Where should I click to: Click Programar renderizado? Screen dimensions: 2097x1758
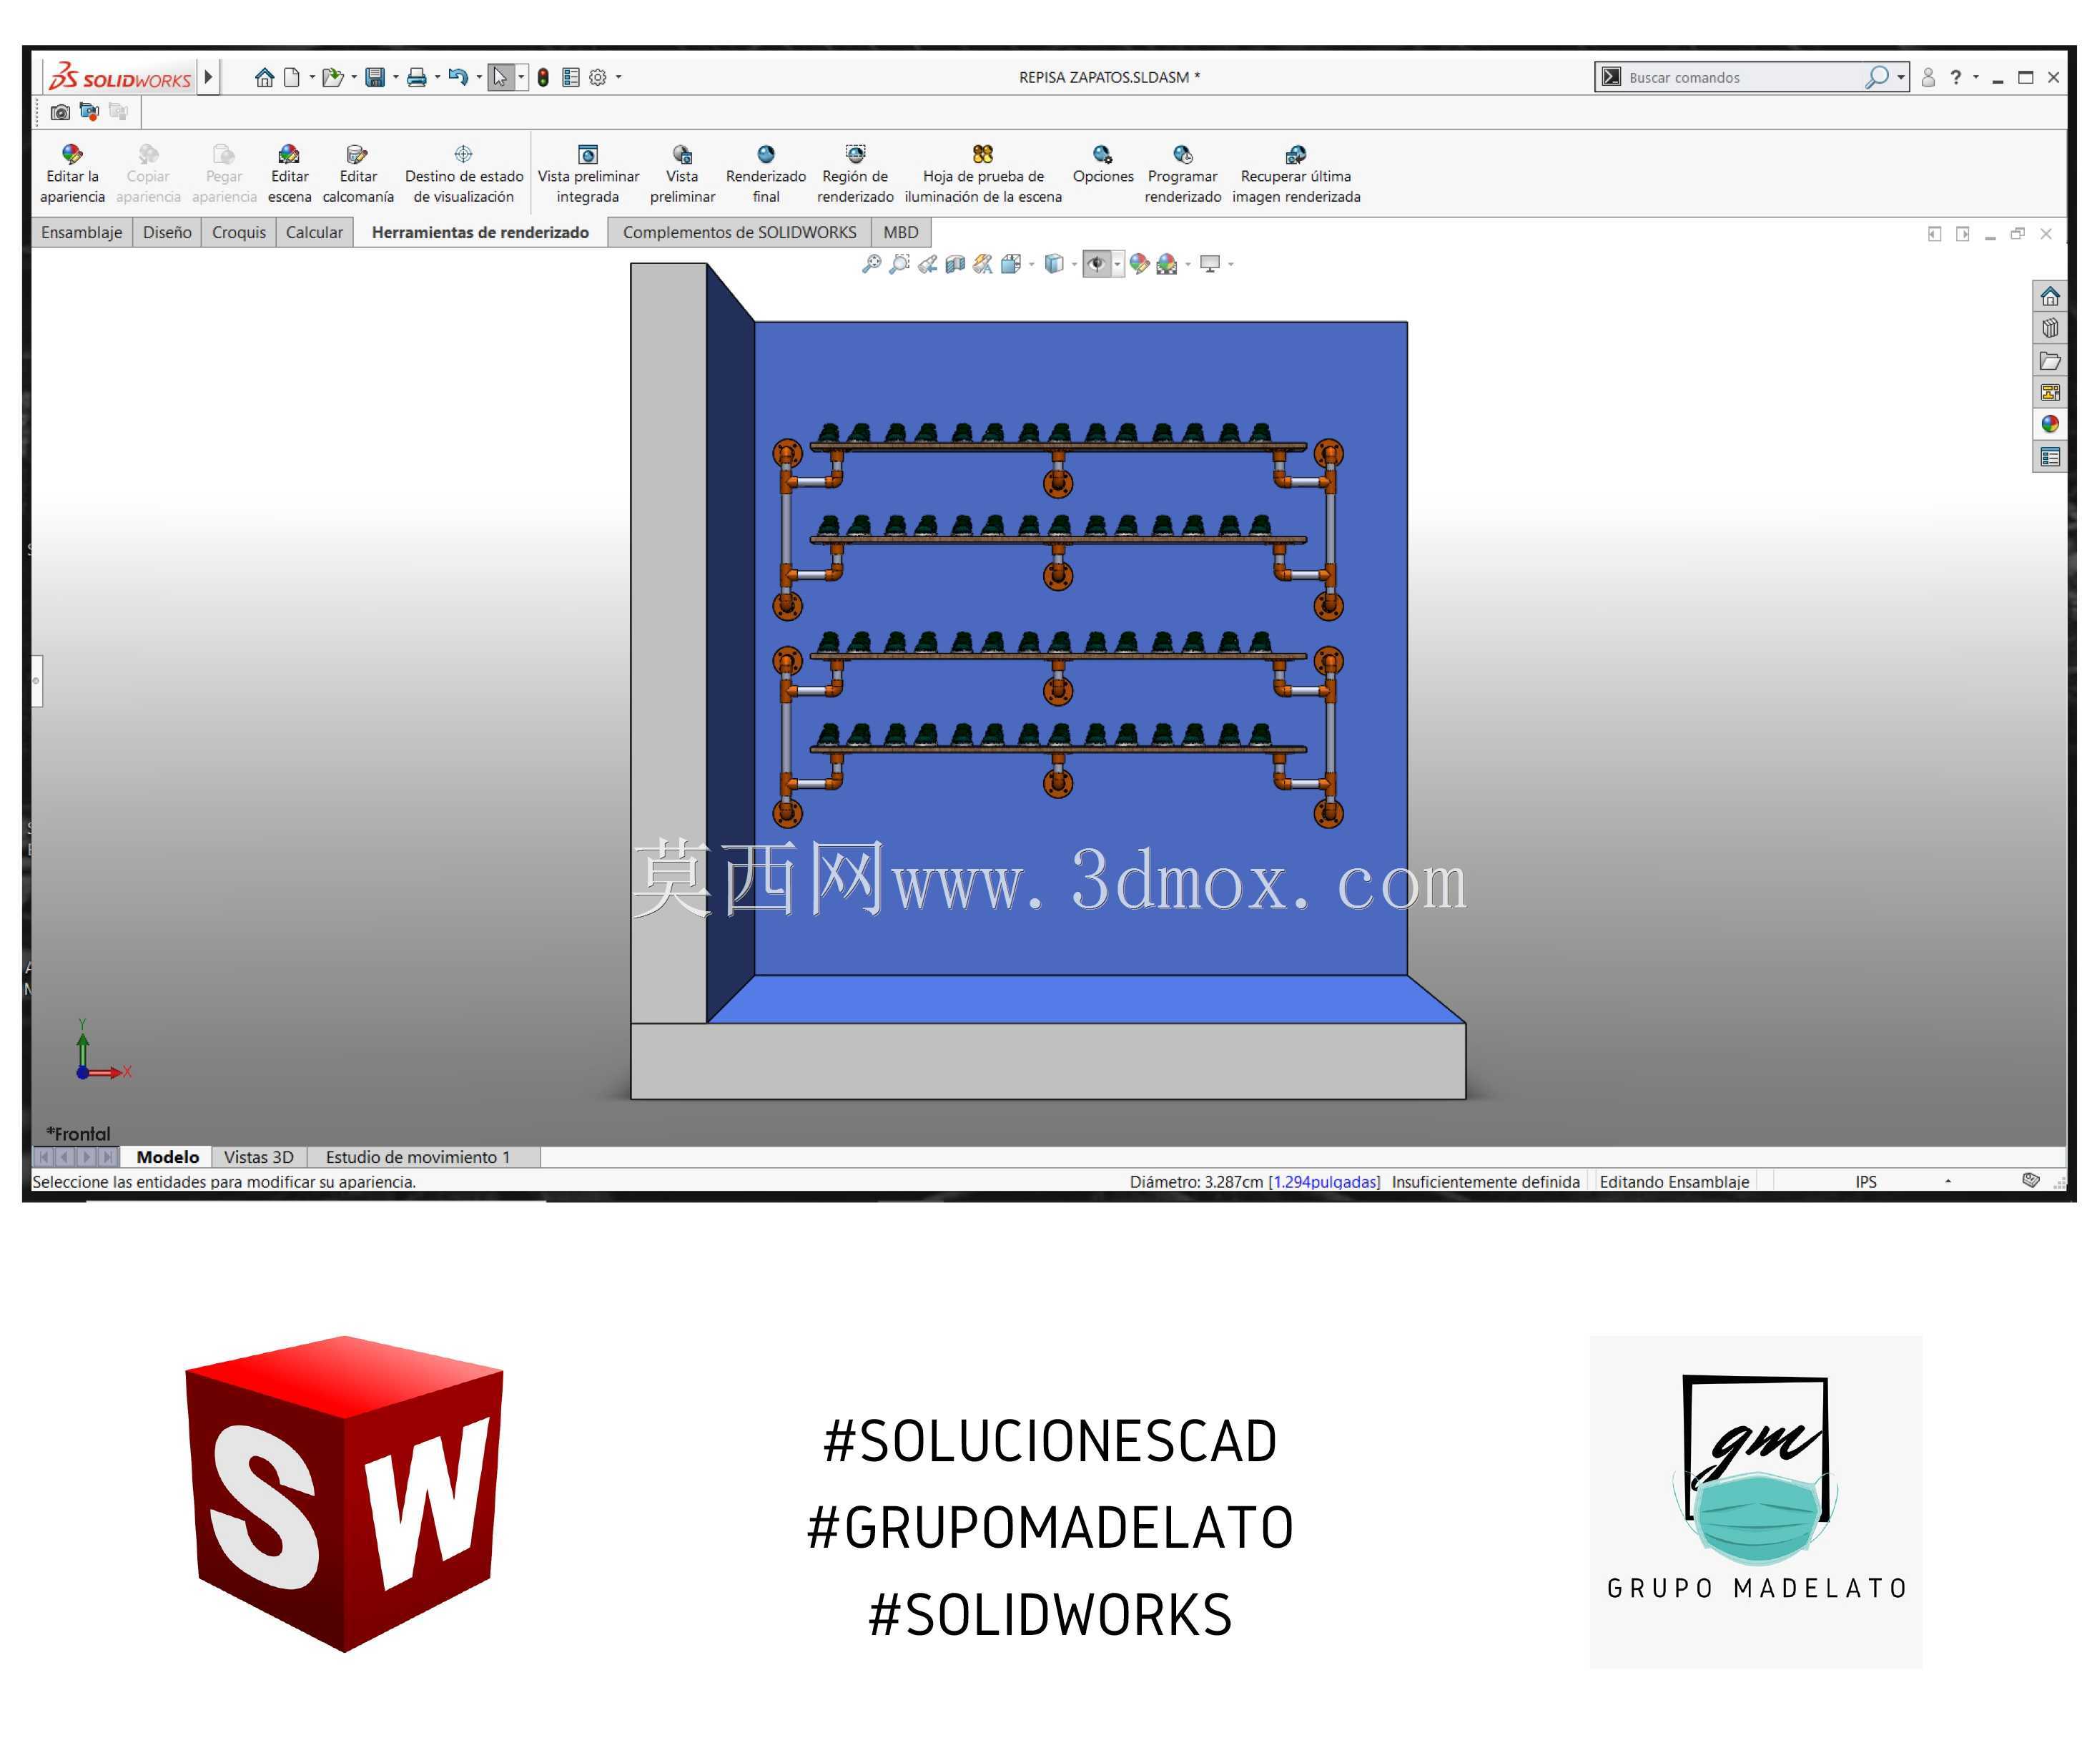tap(1183, 174)
